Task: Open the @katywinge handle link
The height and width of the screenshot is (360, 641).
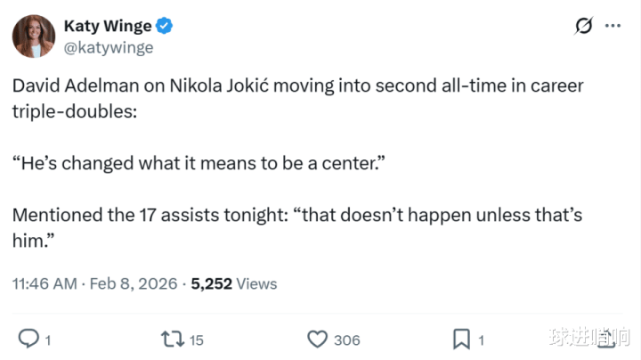Action: pyautogui.click(x=108, y=48)
